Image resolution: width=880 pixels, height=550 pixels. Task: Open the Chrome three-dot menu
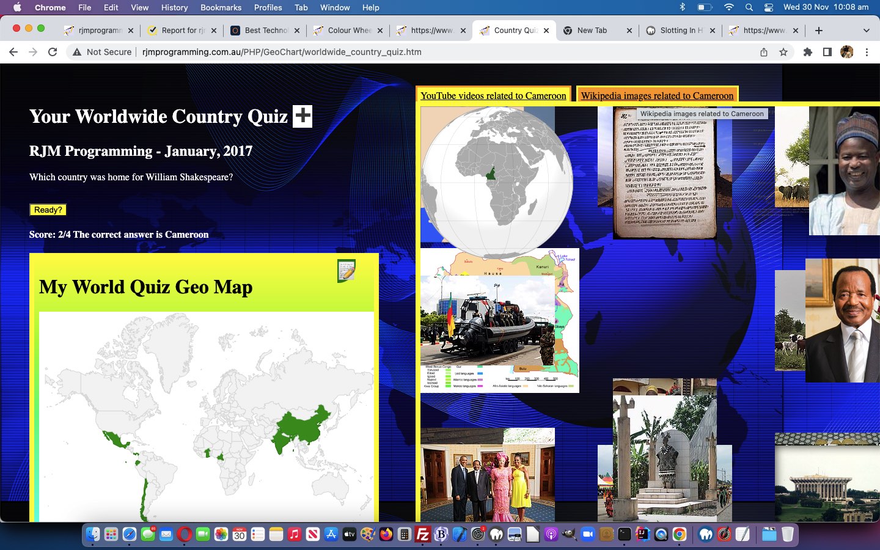[x=867, y=52]
